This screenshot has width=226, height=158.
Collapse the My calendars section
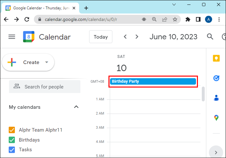(76, 107)
